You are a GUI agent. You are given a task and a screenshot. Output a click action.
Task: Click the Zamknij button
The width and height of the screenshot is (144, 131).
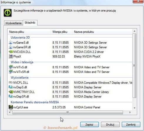tap(131, 125)
